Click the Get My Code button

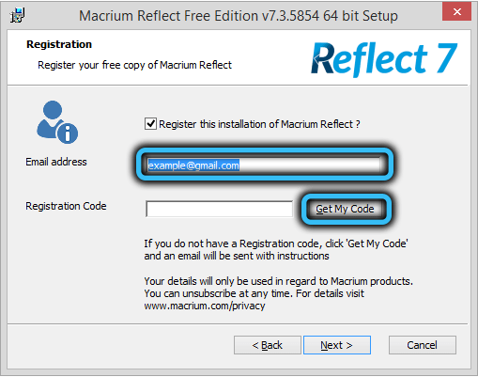coord(345,209)
